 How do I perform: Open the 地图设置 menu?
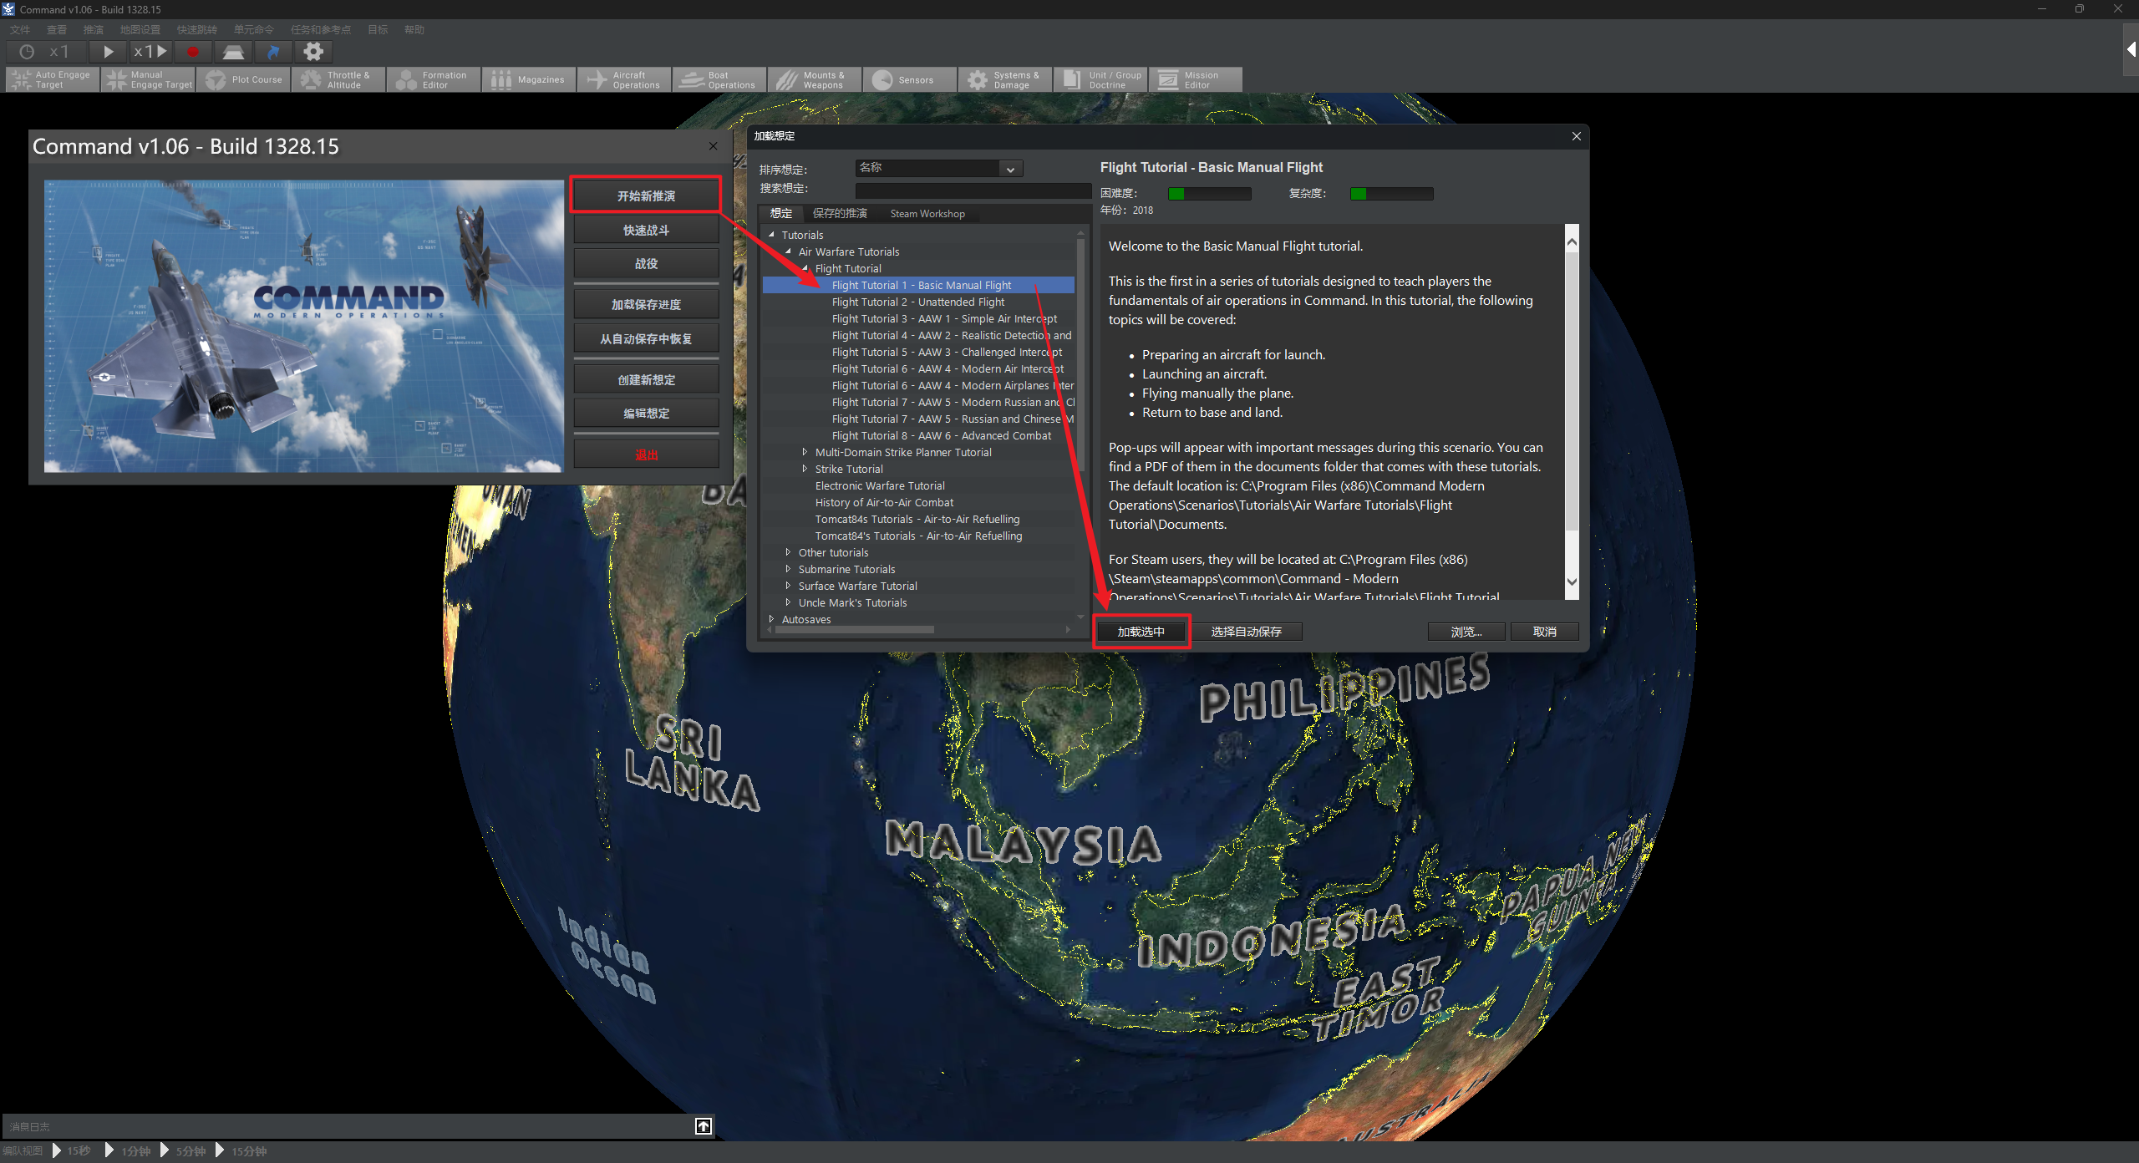click(140, 30)
